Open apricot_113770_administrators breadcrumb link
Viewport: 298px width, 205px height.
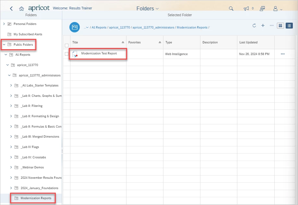(153, 28)
